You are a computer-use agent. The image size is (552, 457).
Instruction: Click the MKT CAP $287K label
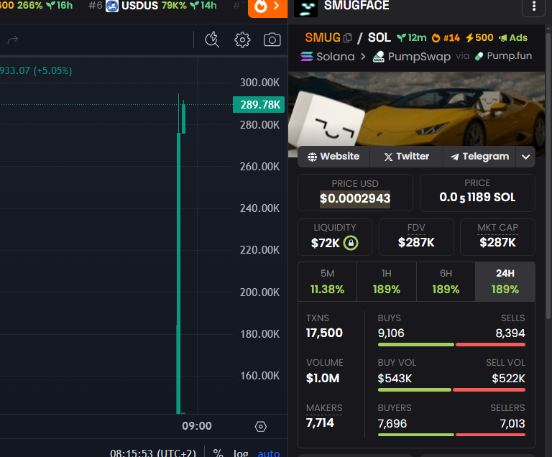click(497, 237)
